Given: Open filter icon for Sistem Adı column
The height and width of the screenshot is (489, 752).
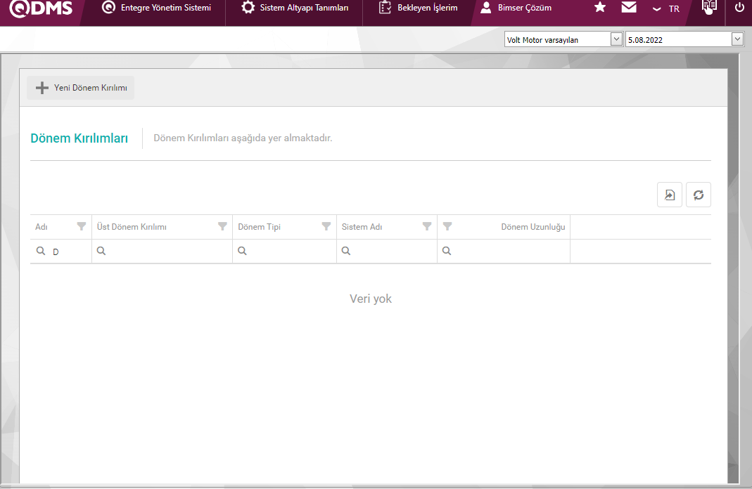Looking at the screenshot, I should click(427, 226).
